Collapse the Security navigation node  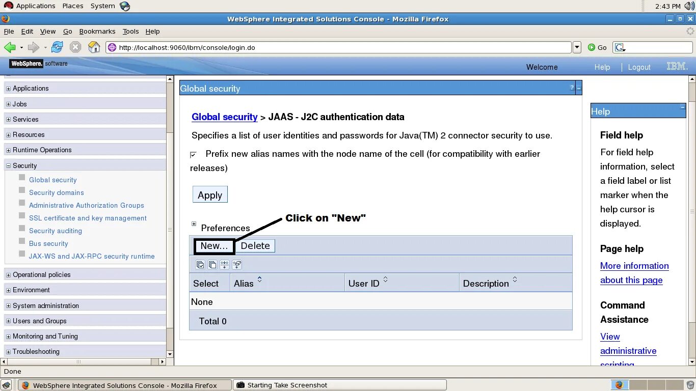click(x=8, y=165)
